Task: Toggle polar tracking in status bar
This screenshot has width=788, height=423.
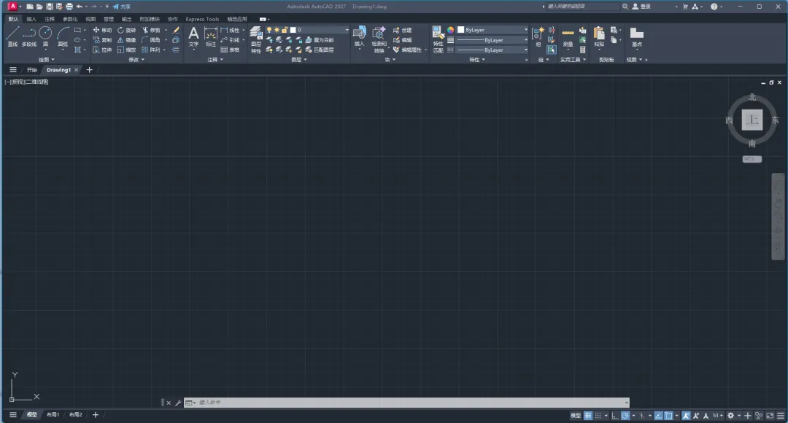Action: (x=625, y=416)
